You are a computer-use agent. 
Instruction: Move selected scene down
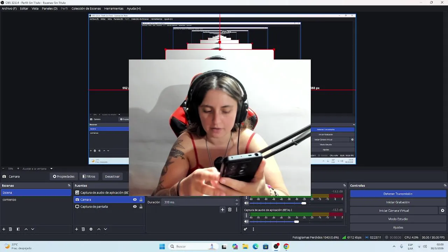[33, 229]
